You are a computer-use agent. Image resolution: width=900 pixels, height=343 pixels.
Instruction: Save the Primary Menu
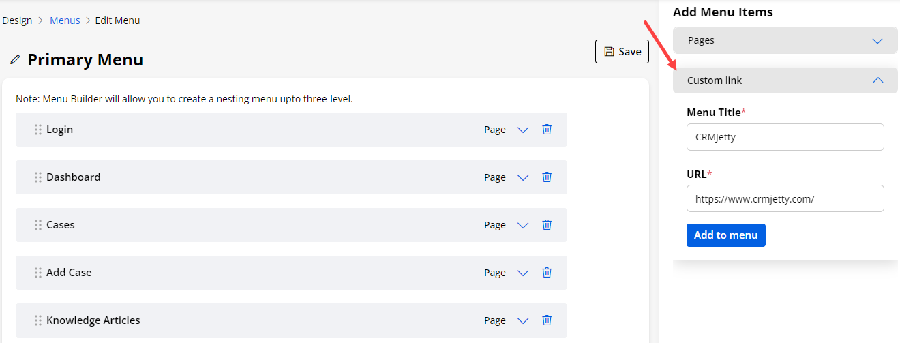pyautogui.click(x=622, y=52)
